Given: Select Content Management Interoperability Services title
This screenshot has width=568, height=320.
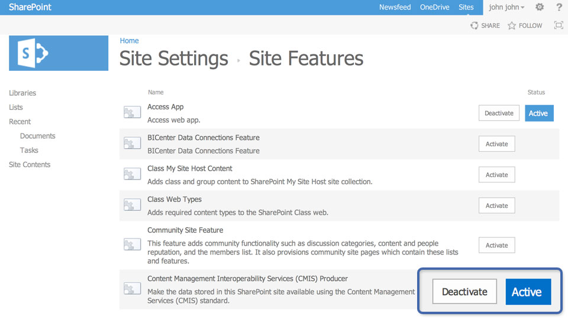Looking at the screenshot, I should pos(247,279).
